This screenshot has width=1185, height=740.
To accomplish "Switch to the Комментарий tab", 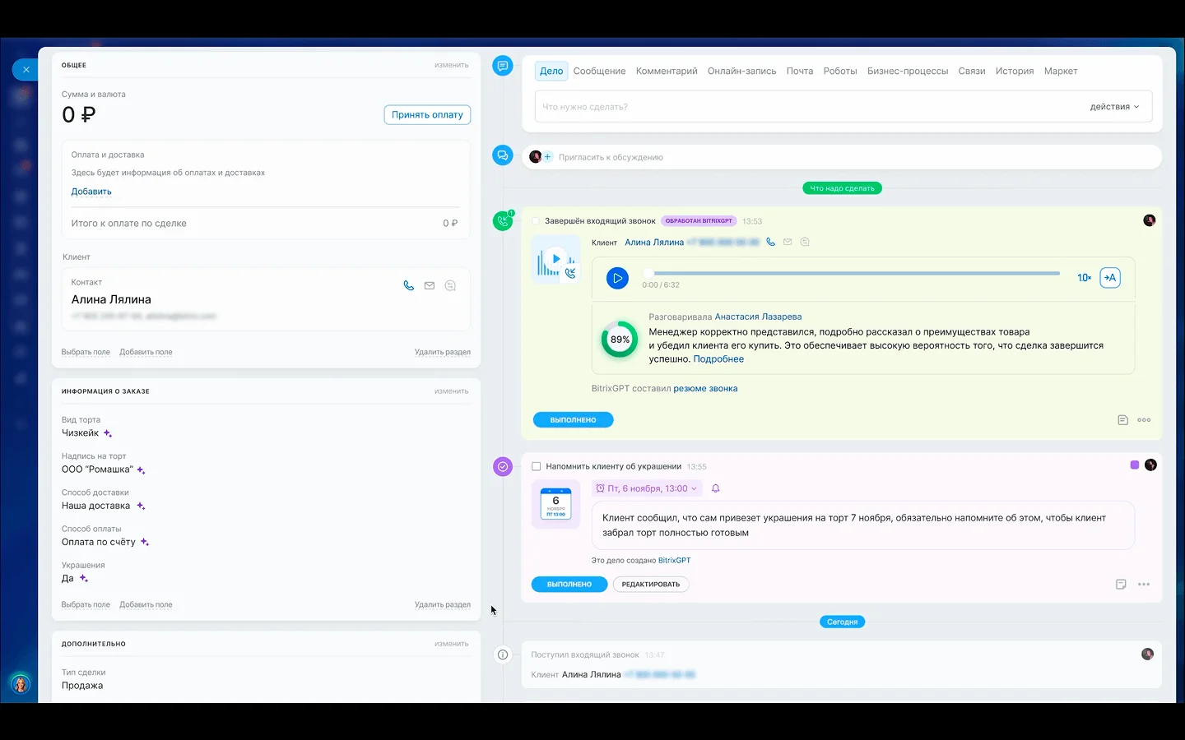I will (x=667, y=72).
